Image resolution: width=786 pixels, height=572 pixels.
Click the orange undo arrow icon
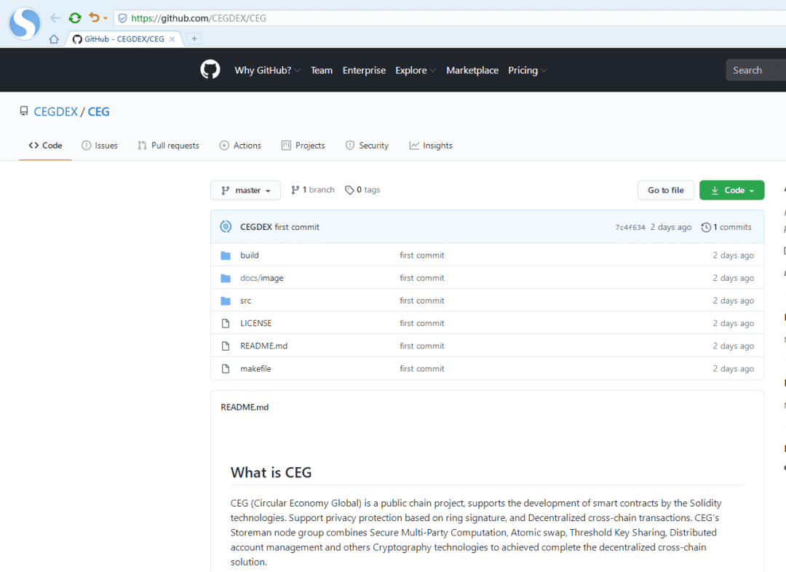[x=94, y=17]
